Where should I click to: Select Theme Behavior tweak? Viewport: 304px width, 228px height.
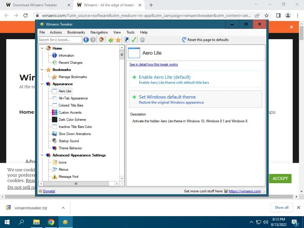click(x=70, y=148)
